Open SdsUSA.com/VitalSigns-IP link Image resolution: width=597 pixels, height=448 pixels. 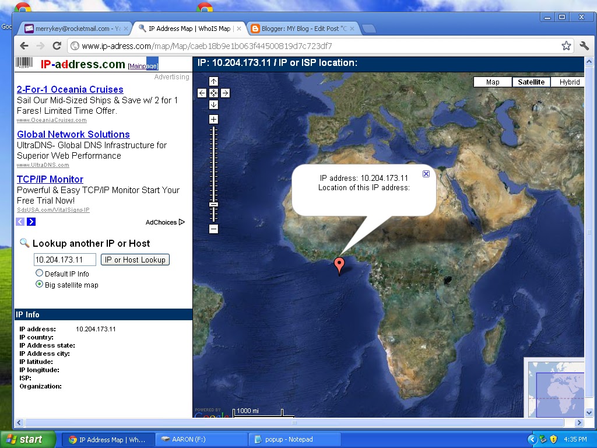(x=53, y=210)
